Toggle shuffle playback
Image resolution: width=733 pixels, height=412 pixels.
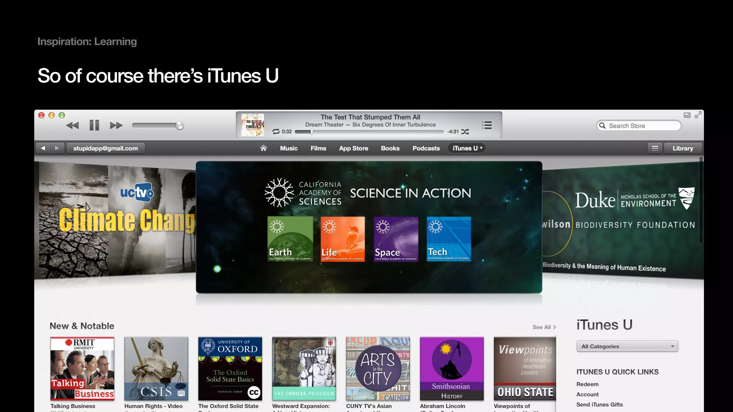click(465, 132)
